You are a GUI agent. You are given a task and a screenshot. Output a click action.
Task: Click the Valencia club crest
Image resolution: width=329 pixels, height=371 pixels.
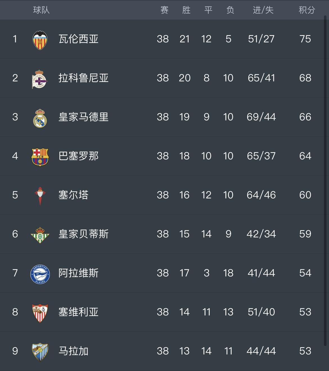pos(40,40)
